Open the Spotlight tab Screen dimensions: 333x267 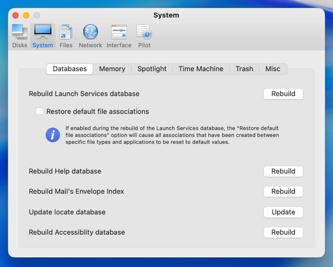(x=152, y=69)
